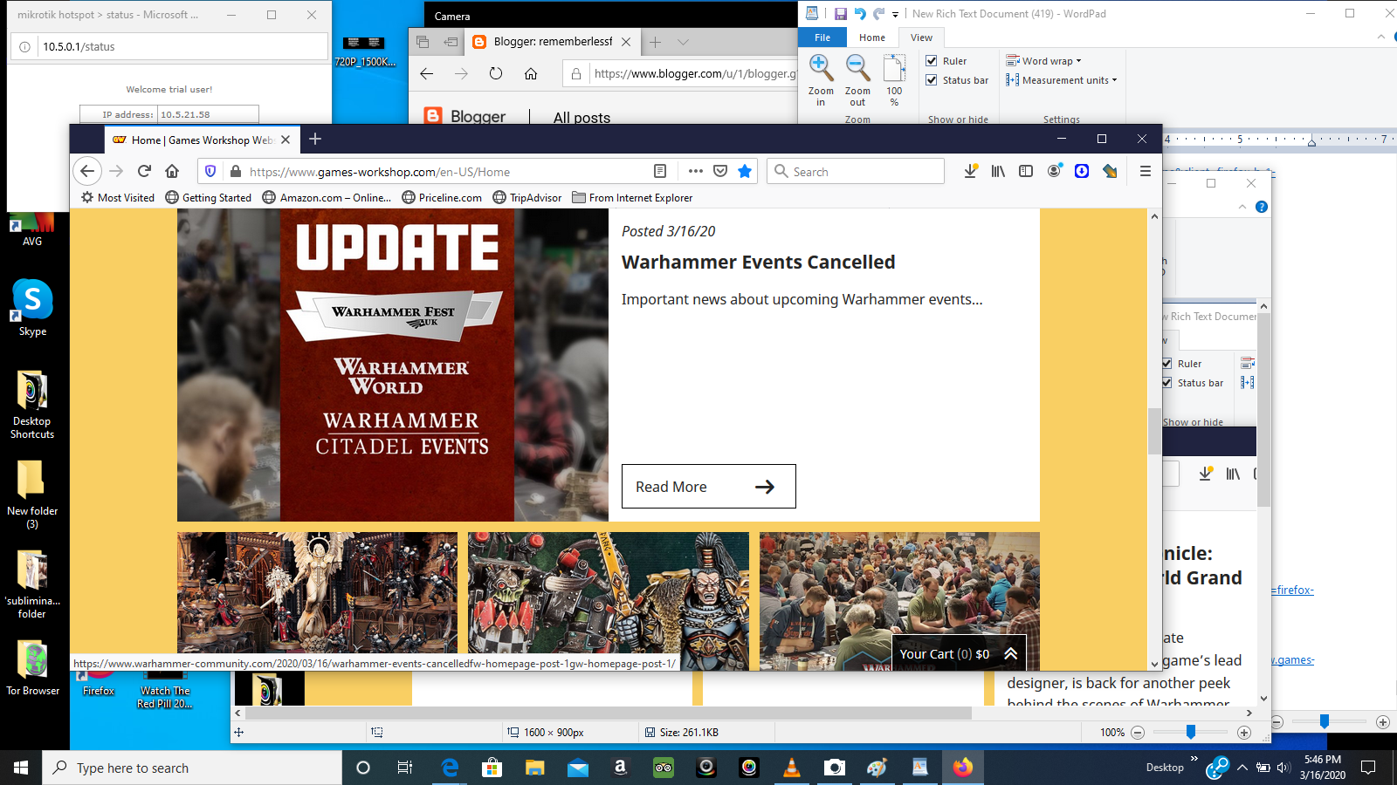Show hidden system tray icons
This screenshot has width=1397, height=785.
(x=1242, y=768)
